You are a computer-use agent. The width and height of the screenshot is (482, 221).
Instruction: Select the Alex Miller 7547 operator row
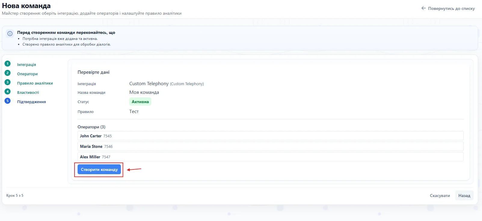coord(270,157)
